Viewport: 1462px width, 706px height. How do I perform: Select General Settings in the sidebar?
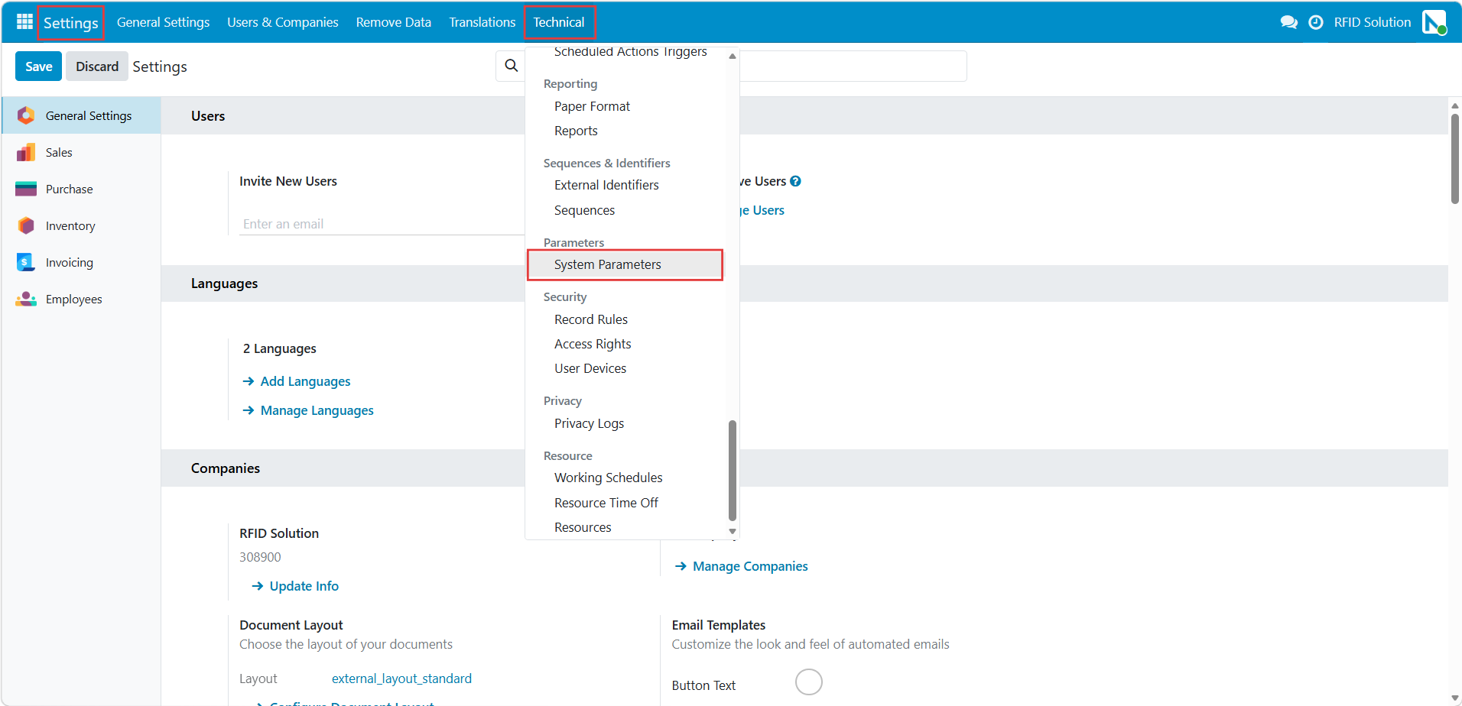click(x=81, y=115)
